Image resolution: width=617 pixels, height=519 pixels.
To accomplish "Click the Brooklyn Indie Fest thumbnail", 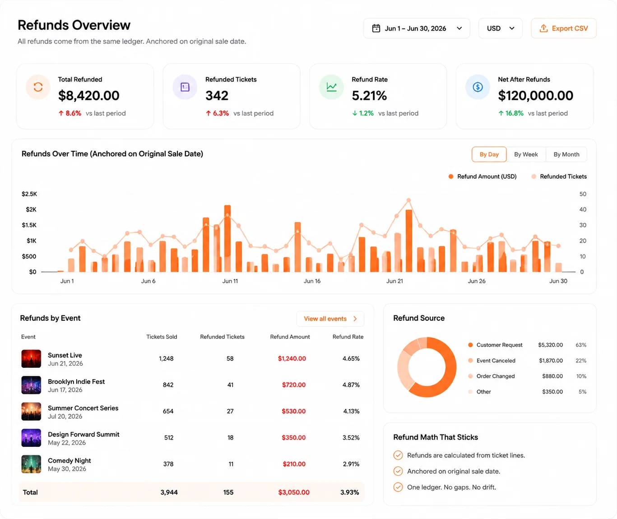I will 31,385.
